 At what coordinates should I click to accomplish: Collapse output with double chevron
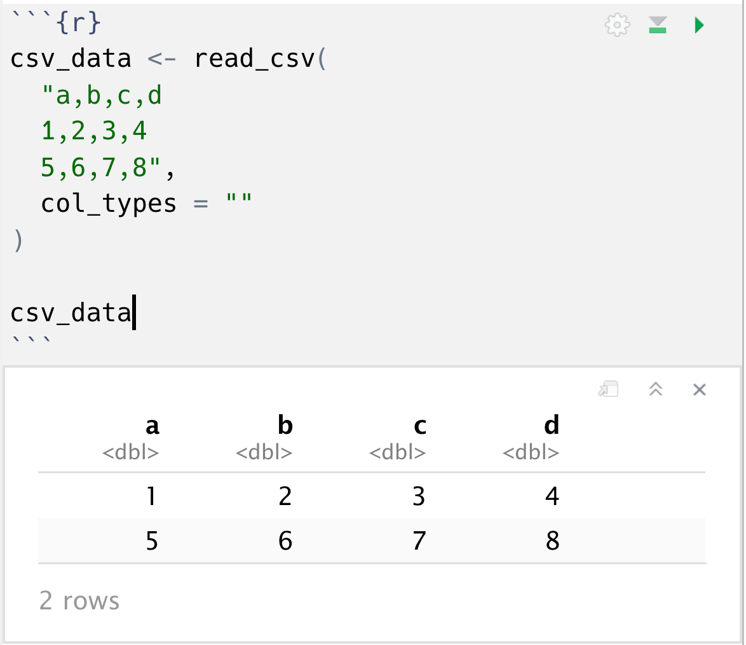pyautogui.click(x=656, y=389)
